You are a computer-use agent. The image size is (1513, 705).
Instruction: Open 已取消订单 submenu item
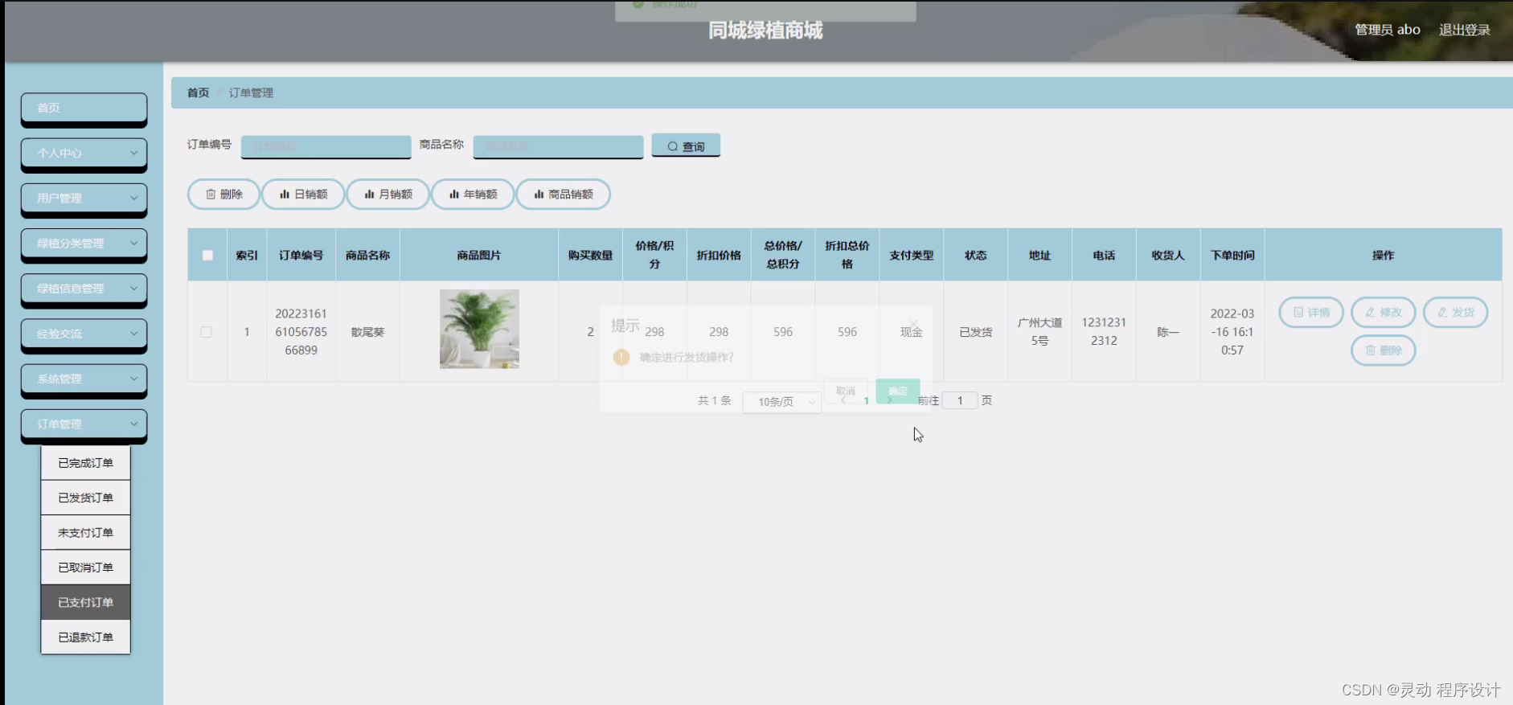pyautogui.click(x=86, y=568)
